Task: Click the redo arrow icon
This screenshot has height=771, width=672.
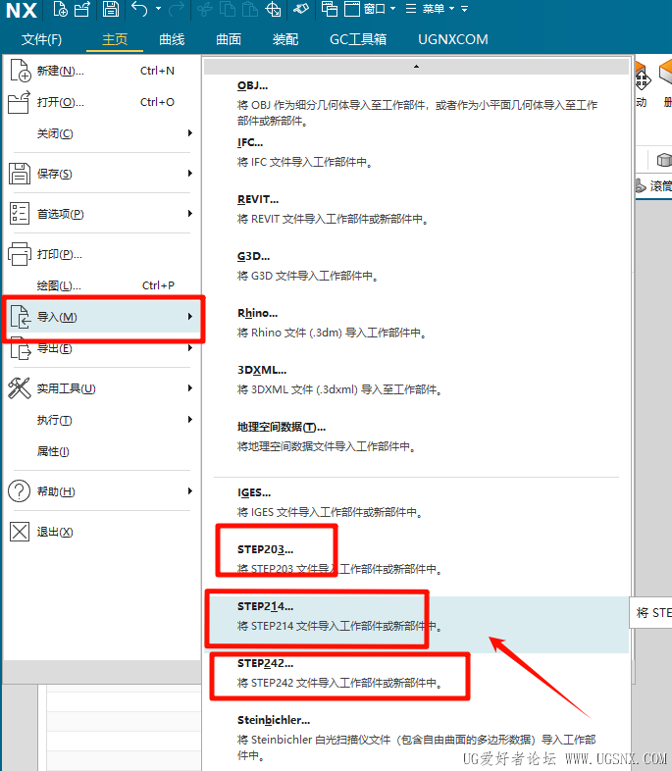Action: pyautogui.click(x=176, y=9)
